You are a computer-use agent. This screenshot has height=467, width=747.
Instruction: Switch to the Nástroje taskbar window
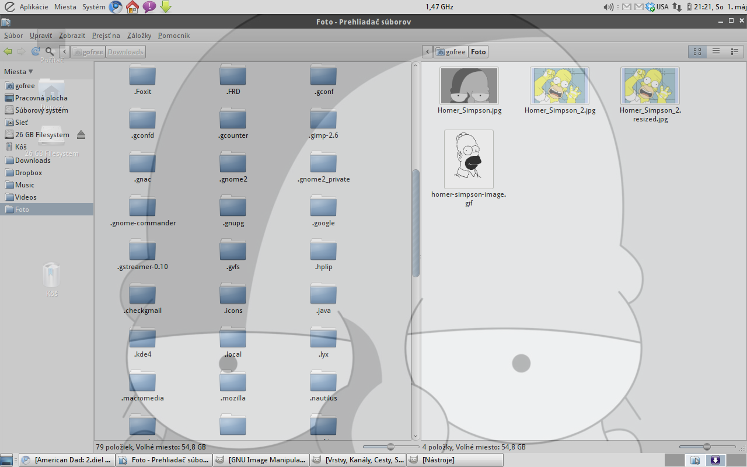(x=455, y=460)
